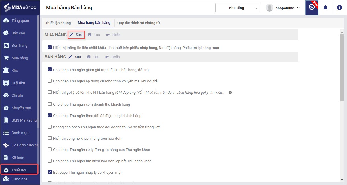Click Sửa label in BÁN HÀNG section
The height and width of the screenshot is (185, 347).
pos(78,57)
